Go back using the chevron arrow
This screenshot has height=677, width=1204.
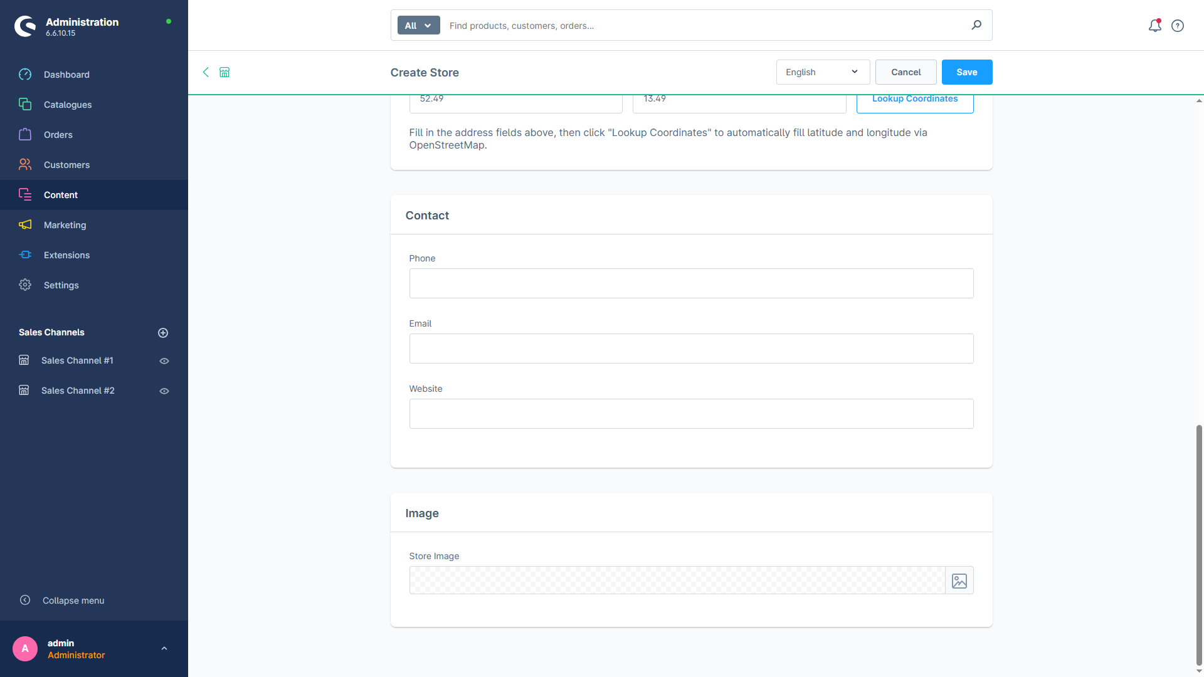point(206,72)
